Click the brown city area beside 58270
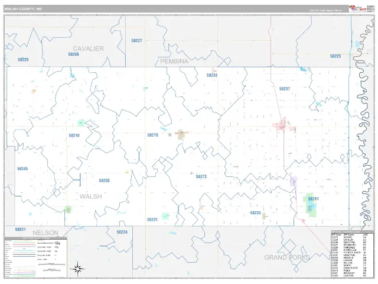378x284 pixels. pyautogui.click(x=181, y=134)
